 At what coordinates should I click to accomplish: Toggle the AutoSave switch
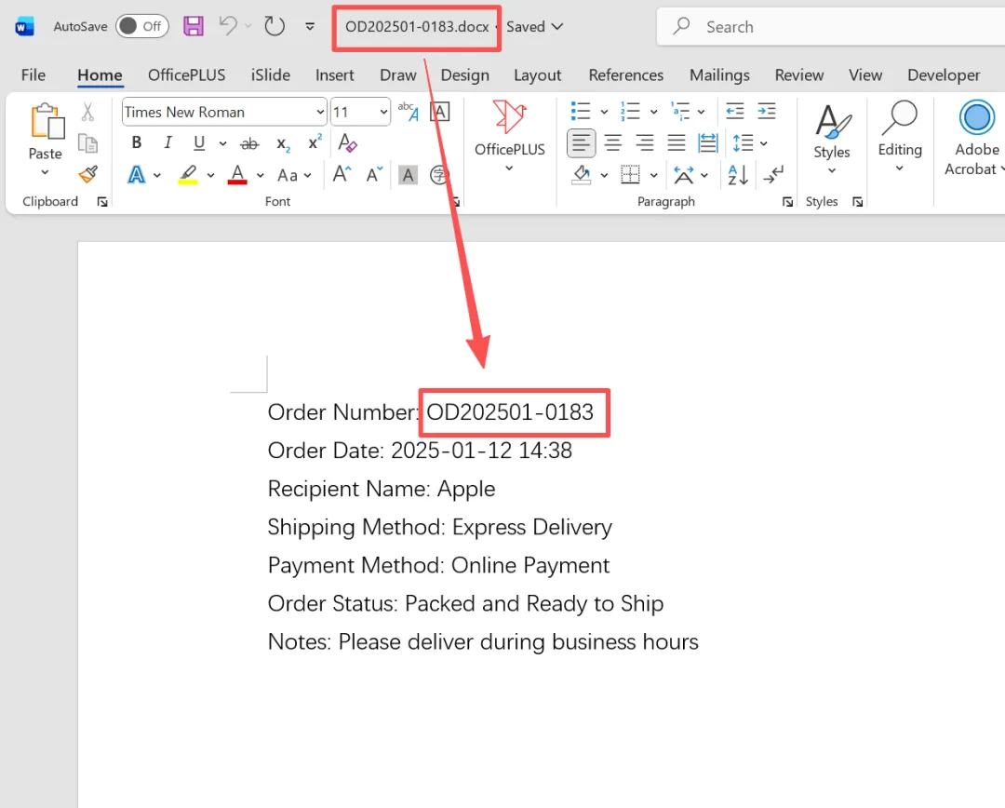141,26
